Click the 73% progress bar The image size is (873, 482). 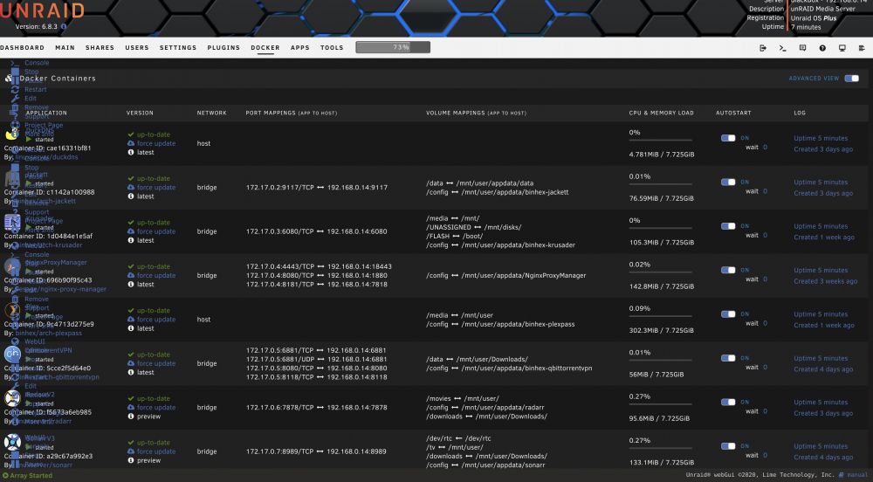393,47
